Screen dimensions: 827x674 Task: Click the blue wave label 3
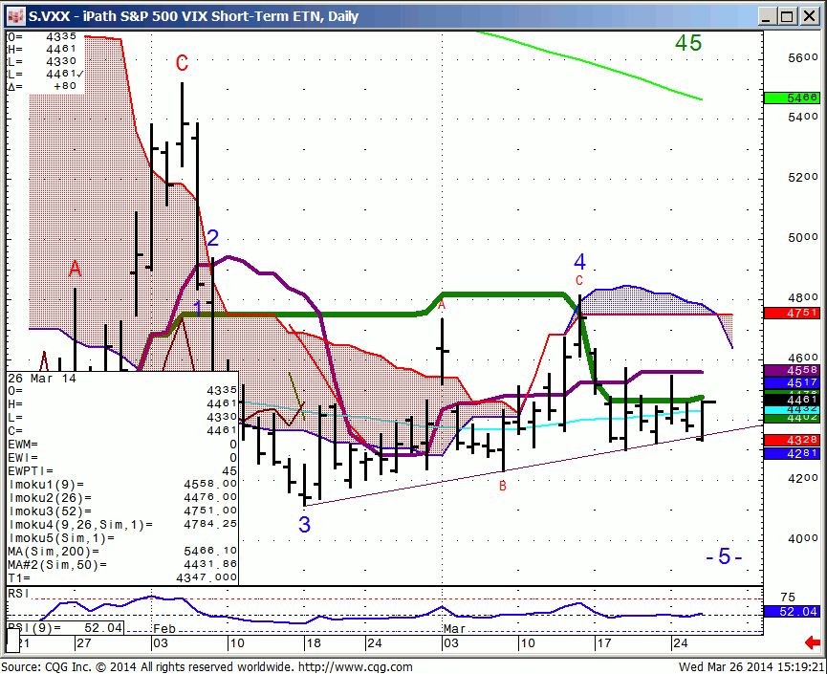pos(304,524)
